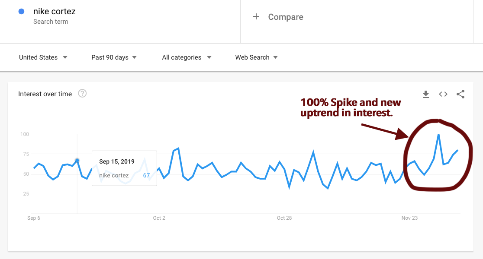Click the blue dot beside nike cortez
This screenshot has height=259, width=483.
[21, 12]
